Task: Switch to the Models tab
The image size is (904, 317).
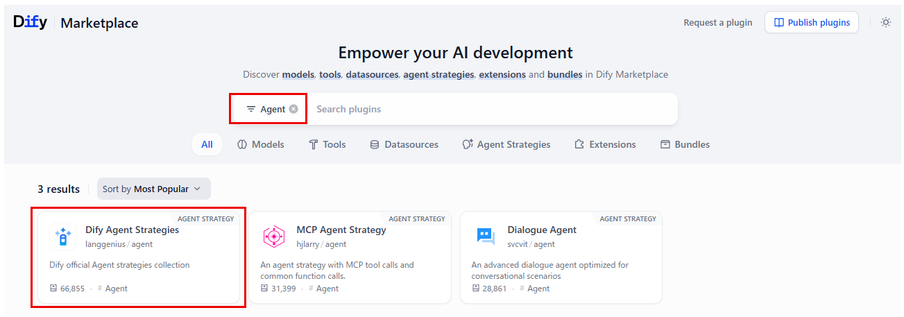Action: (x=261, y=144)
